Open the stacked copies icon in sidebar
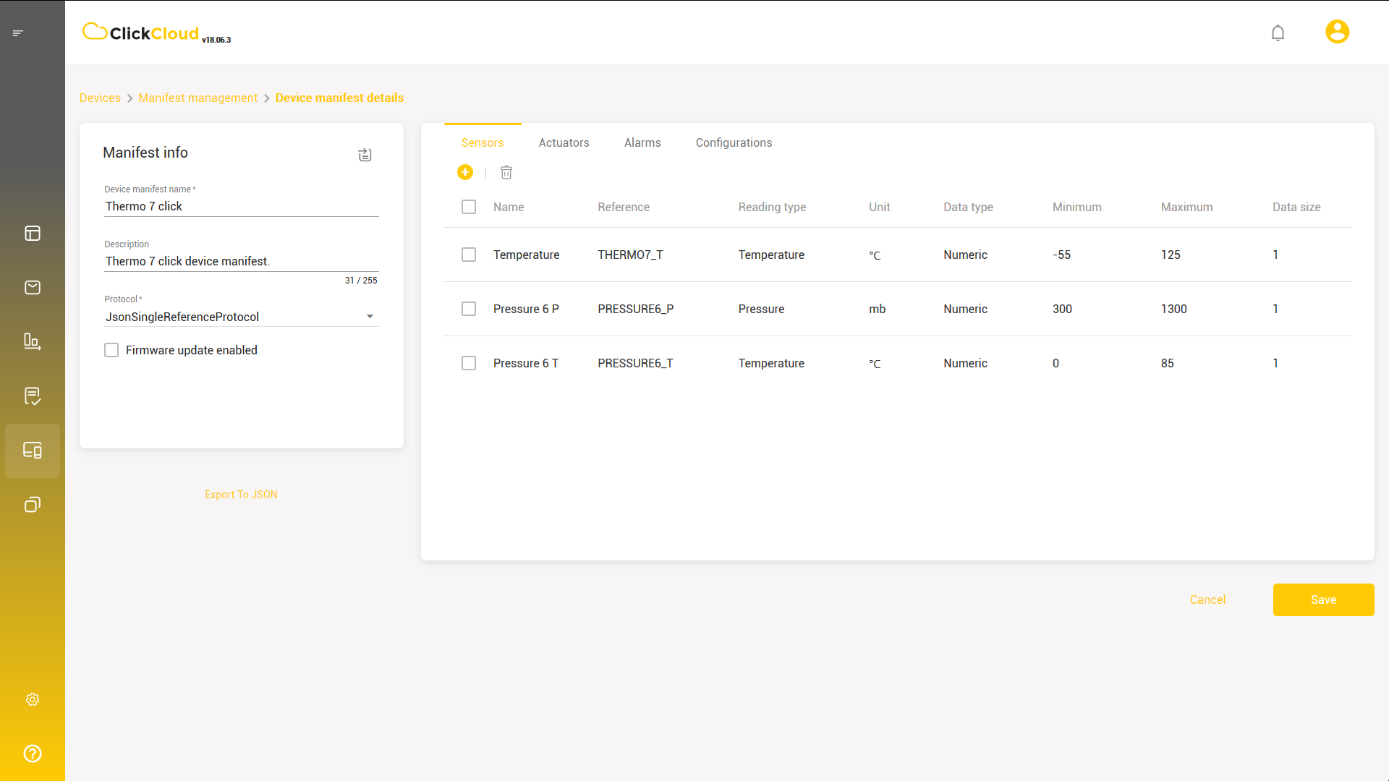Image resolution: width=1389 pixels, height=781 pixels. click(x=33, y=505)
